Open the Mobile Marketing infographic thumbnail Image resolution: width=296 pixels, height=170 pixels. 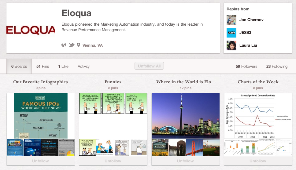(x=66, y=147)
